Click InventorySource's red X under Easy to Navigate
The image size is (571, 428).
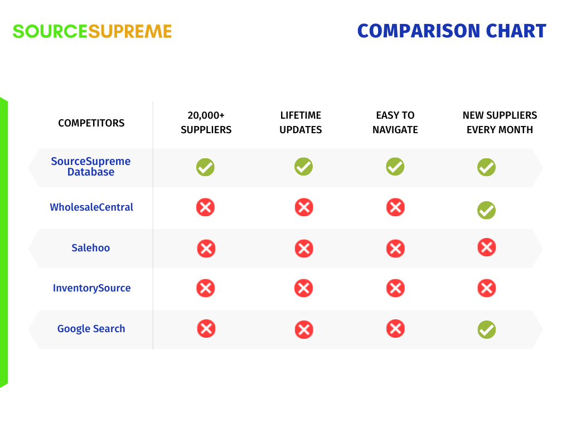tap(395, 288)
